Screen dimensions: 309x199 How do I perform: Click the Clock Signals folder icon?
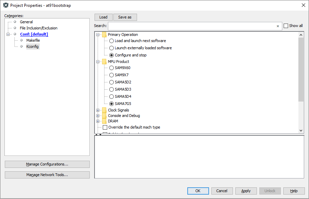(x=104, y=110)
